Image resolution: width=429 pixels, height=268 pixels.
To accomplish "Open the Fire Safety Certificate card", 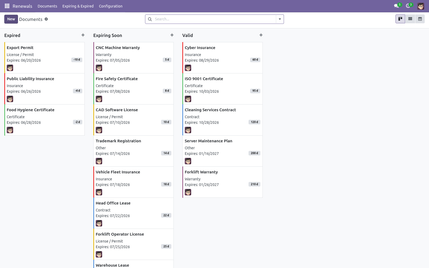I will tap(134, 89).
